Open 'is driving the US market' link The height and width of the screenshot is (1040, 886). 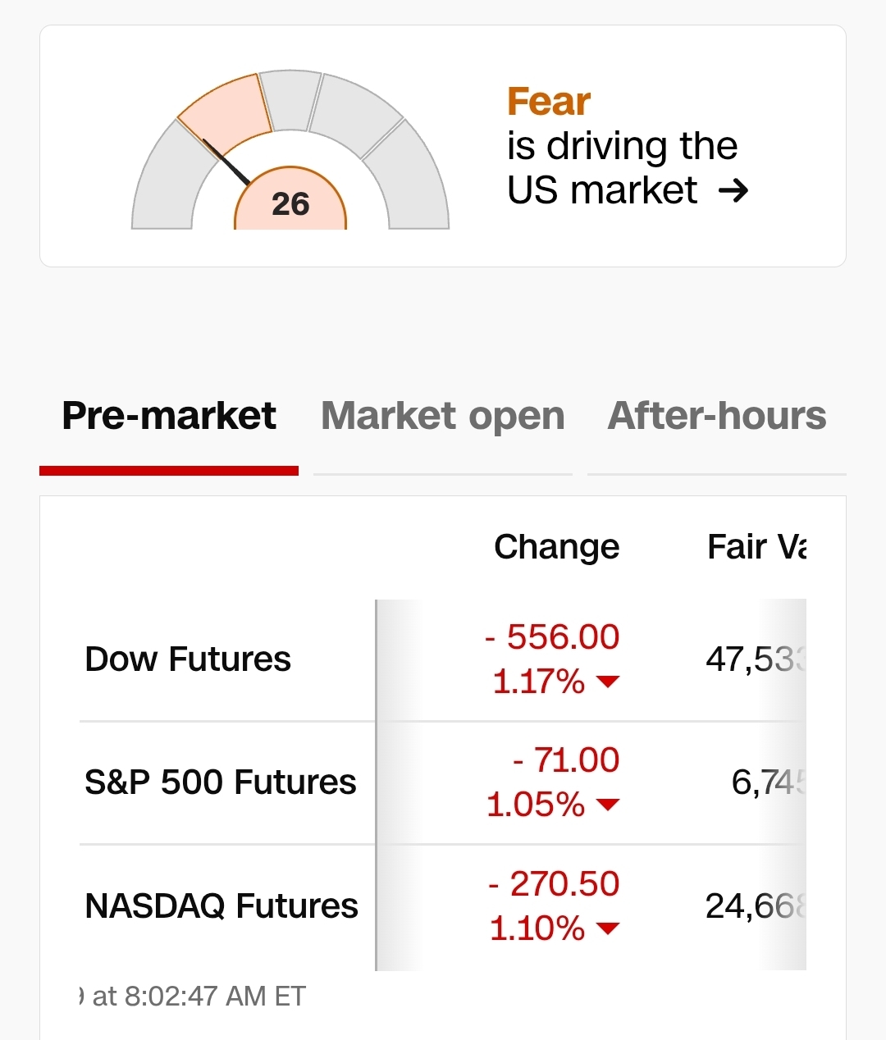tap(622, 168)
